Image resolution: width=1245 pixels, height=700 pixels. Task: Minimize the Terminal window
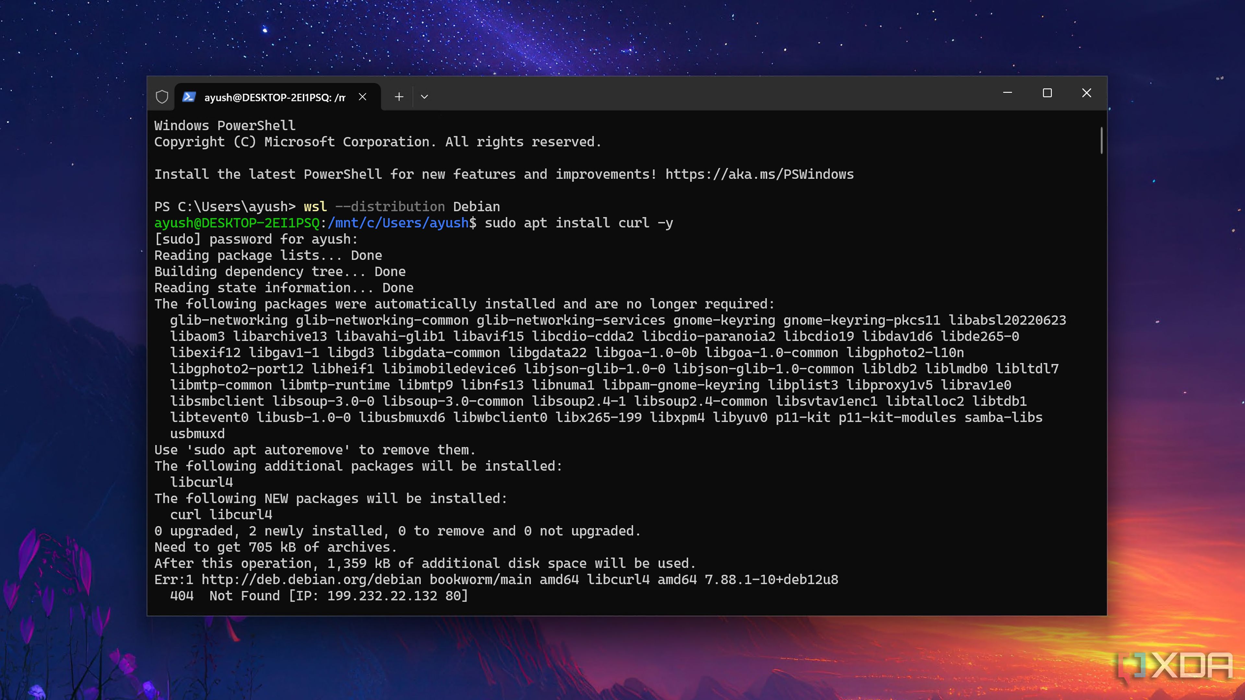1008,93
